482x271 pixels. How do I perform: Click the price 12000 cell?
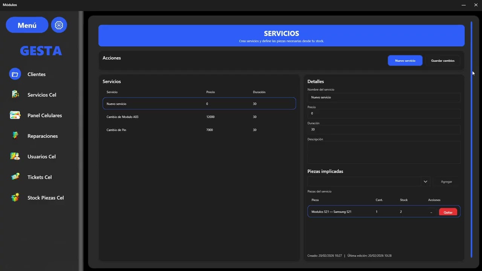(210, 117)
